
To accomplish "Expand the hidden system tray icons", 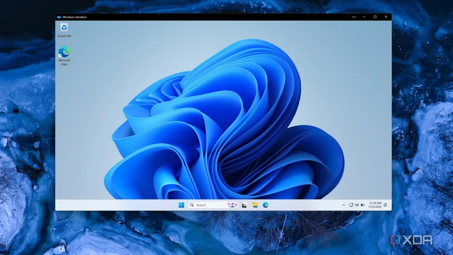I will (344, 205).
